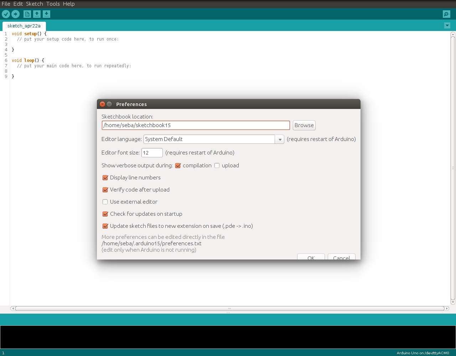
Task: Disable verbose output during compilation
Action: pyautogui.click(x=178, y=166)
